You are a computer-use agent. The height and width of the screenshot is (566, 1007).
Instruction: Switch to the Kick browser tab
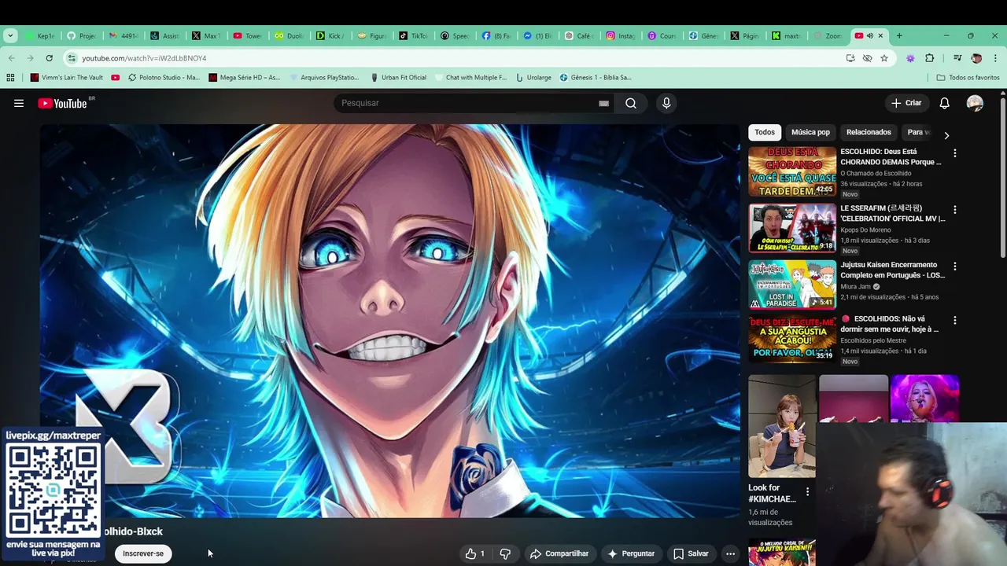tap(330, 35)
